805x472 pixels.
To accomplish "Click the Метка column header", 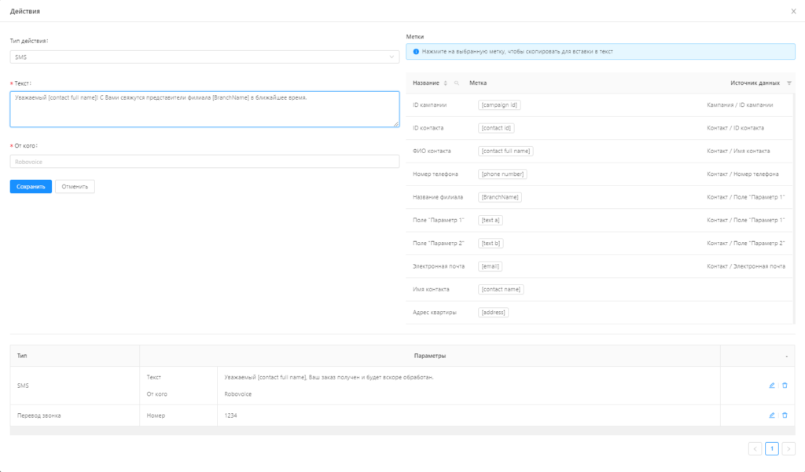I will coord(478,83).
